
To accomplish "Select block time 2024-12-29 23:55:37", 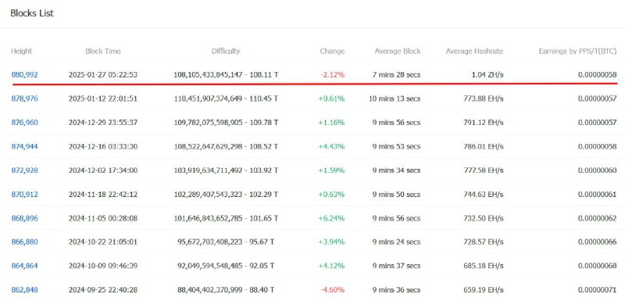I will pyautogui.click(x=103, y=123).
